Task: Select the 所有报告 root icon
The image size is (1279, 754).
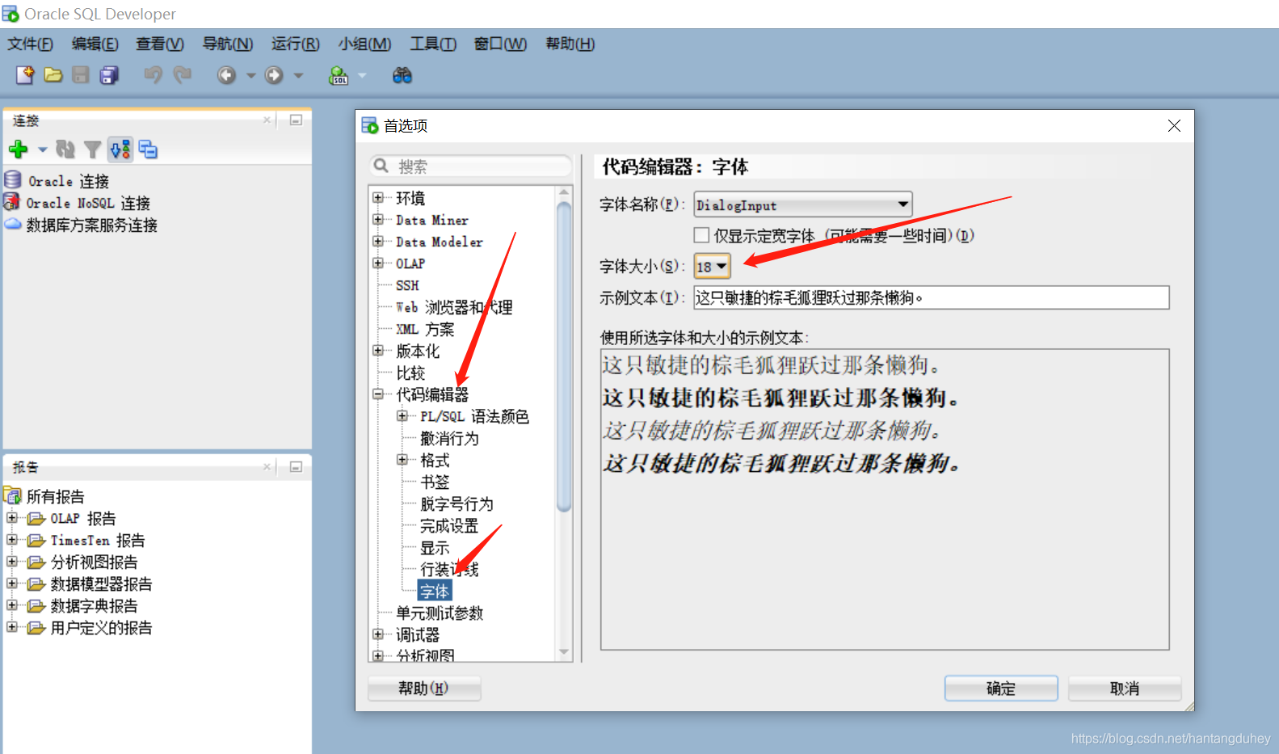Action: click(13, 495)
